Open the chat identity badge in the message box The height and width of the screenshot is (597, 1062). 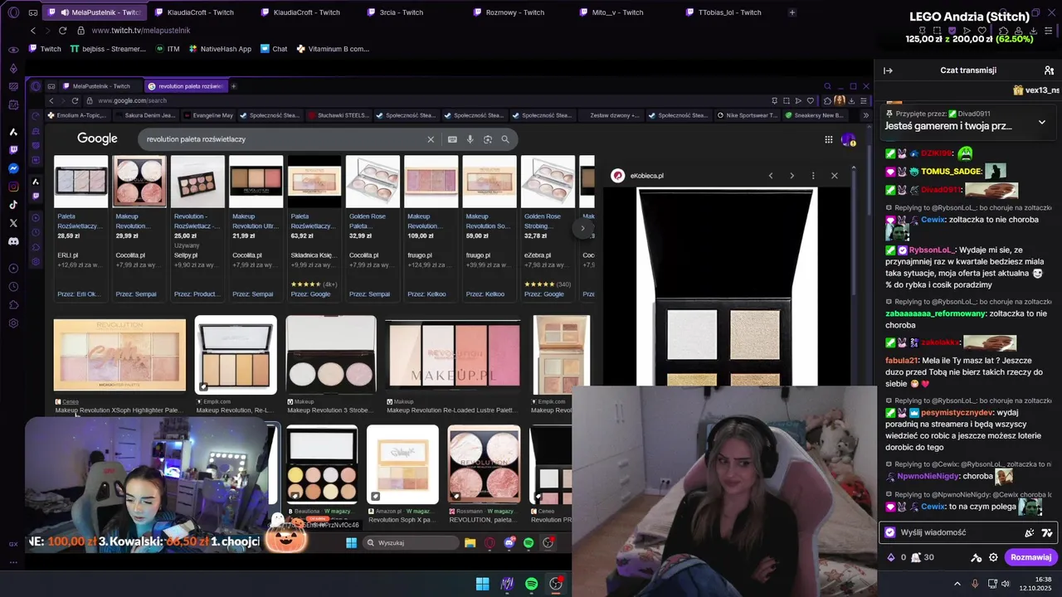[x=890, y=532]
